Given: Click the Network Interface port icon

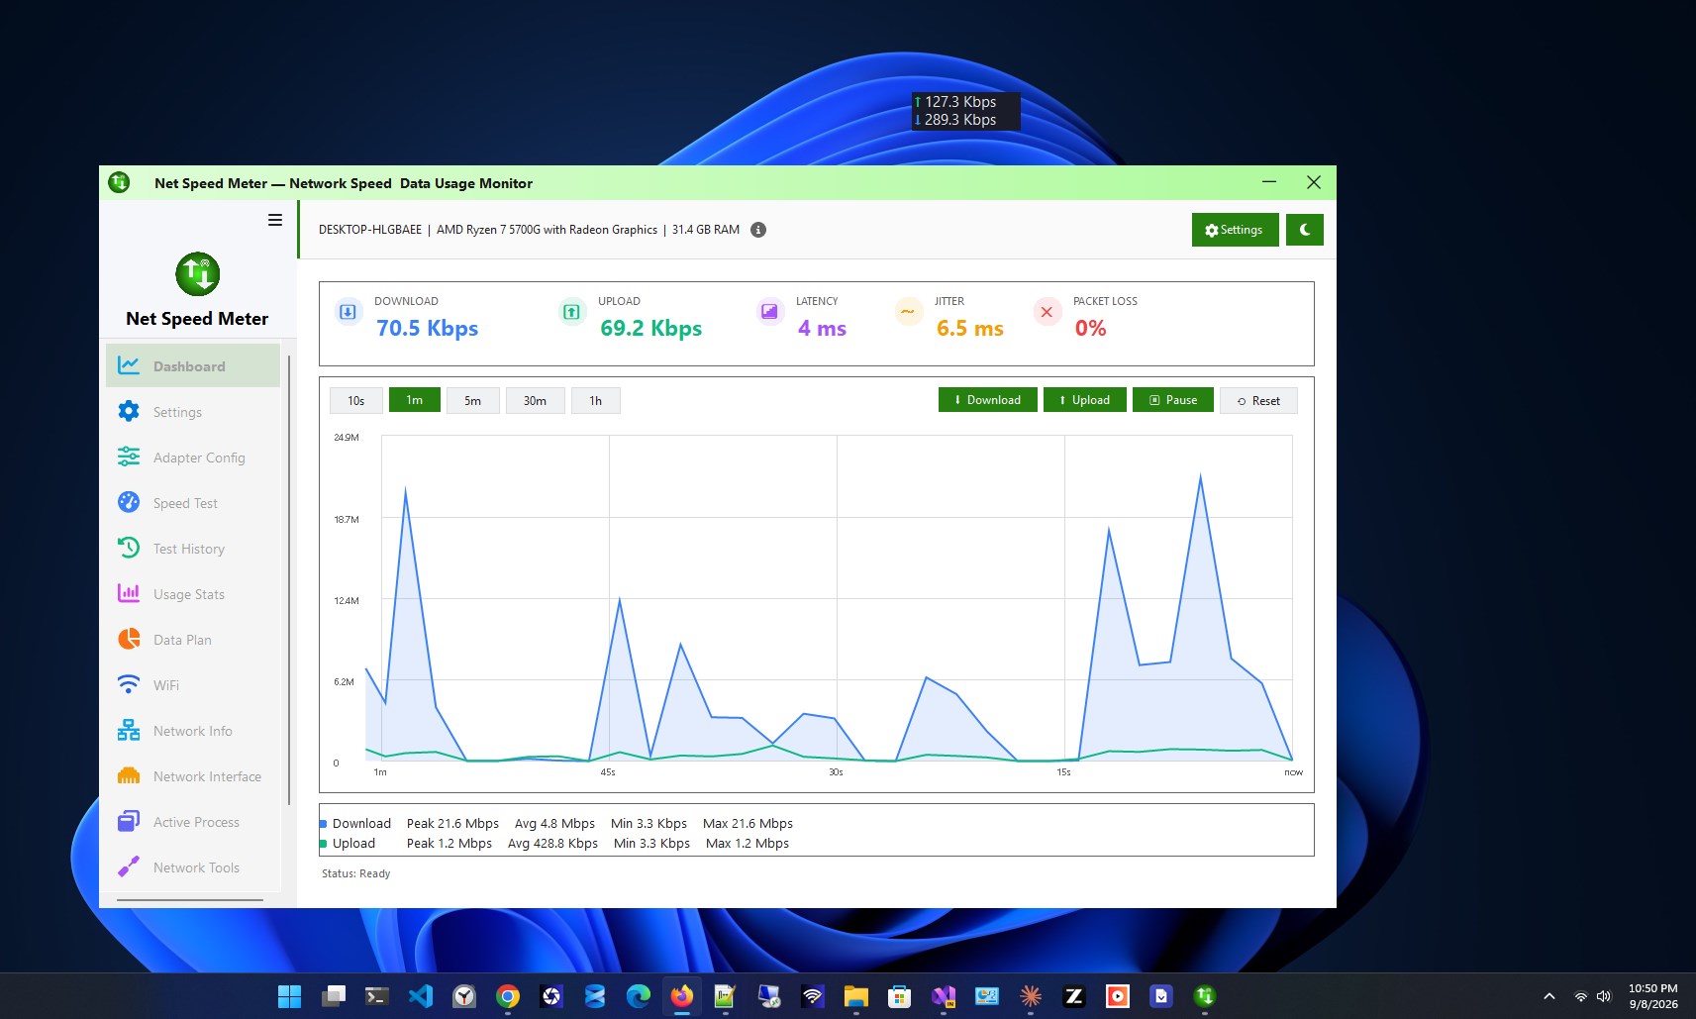Looking at the screenshot, I should (129, 776).
